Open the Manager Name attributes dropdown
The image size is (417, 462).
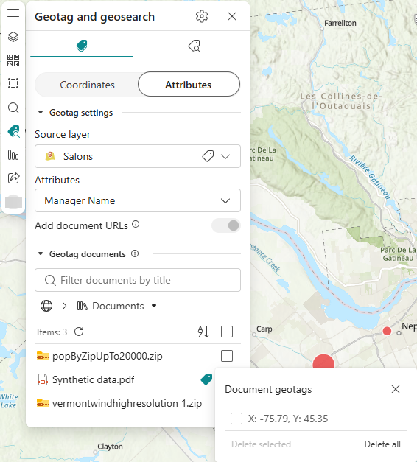point(138,200)
